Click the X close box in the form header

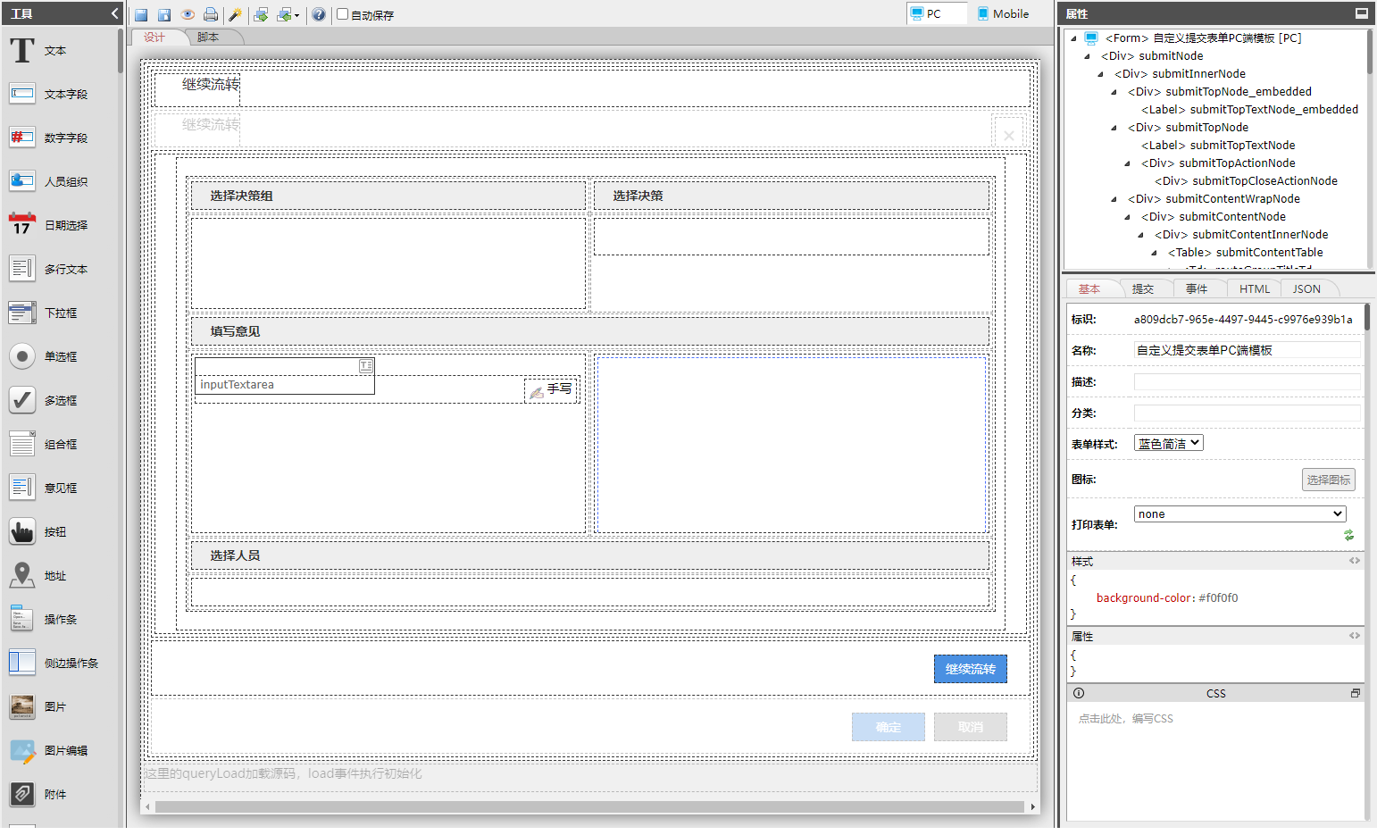click(x=1008, y=134)
